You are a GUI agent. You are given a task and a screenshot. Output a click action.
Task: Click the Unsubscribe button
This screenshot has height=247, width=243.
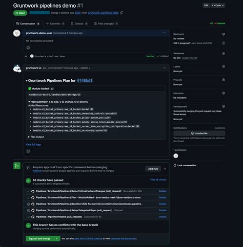coord(199,133)
